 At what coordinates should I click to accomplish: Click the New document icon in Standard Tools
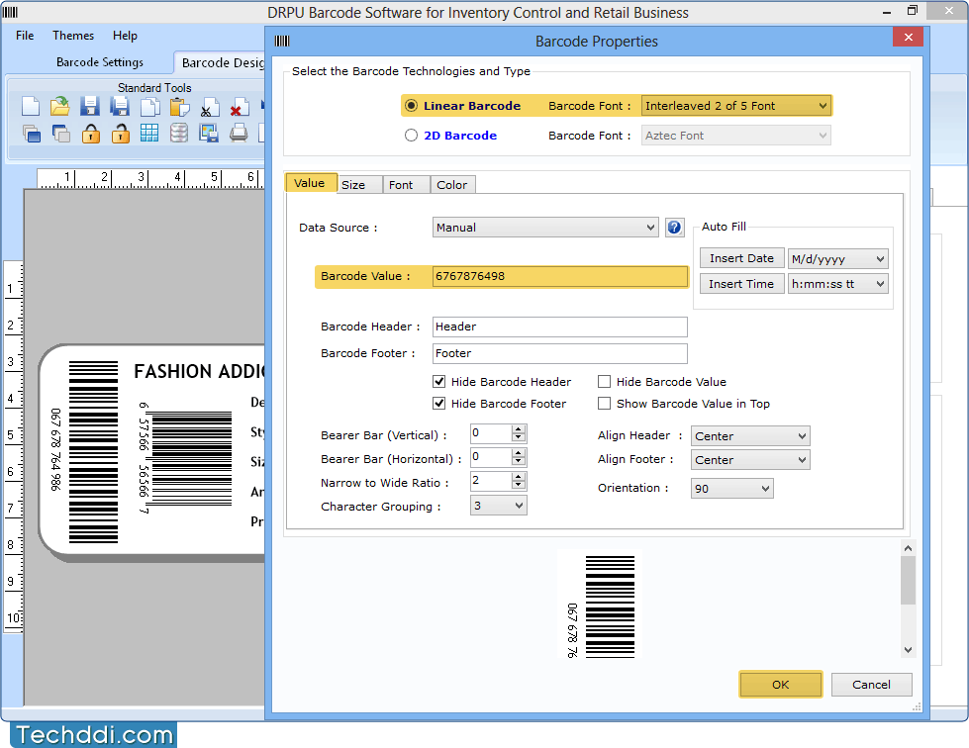click(31, 106)
